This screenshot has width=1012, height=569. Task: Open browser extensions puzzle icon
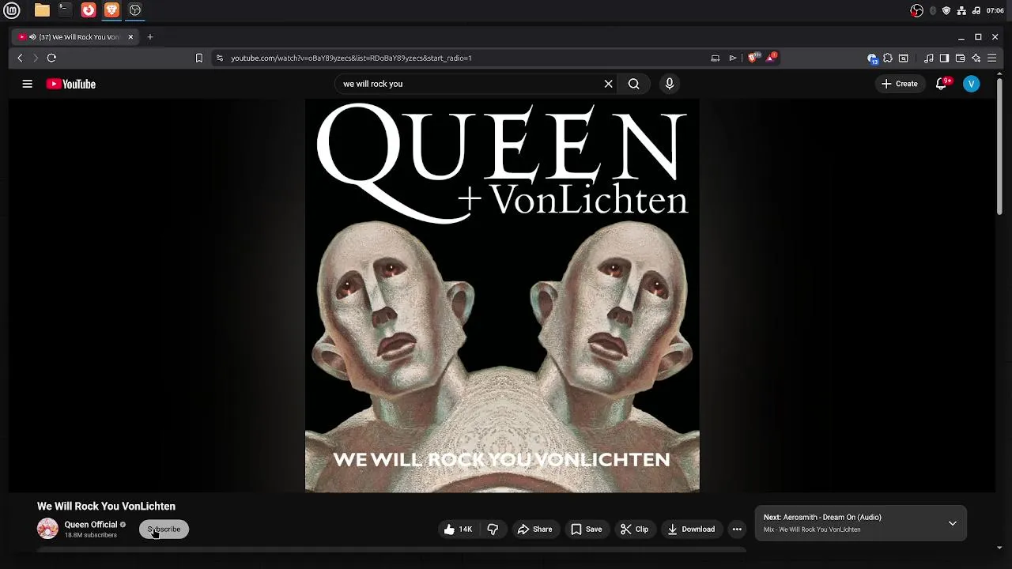(x=888, y=58)
